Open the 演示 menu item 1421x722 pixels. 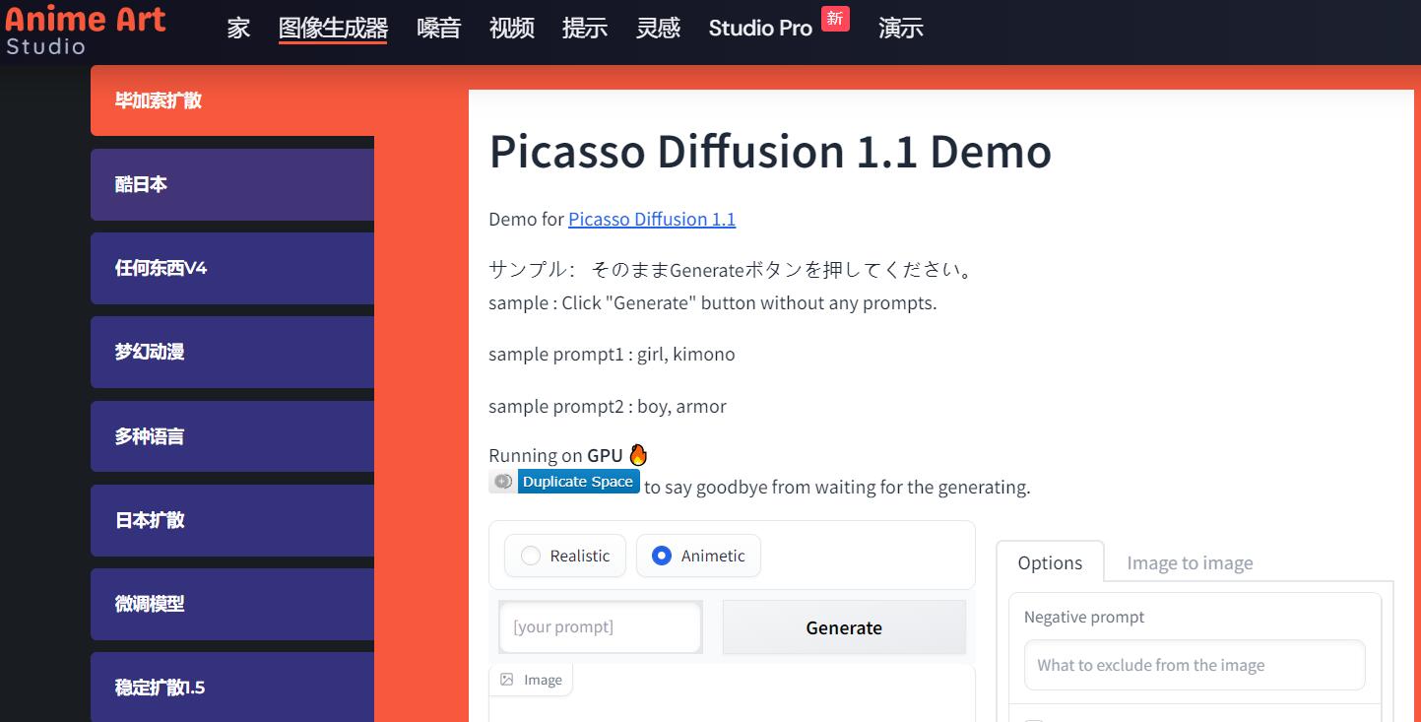(901, 28)
